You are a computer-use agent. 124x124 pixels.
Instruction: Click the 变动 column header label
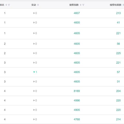[34, 5]
